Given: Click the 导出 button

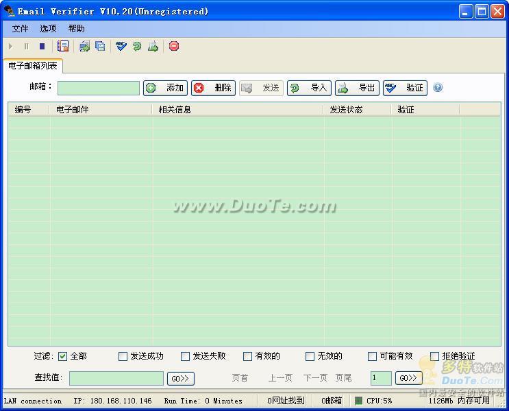Looking at the screenshot, I should (x=357, y=88).
